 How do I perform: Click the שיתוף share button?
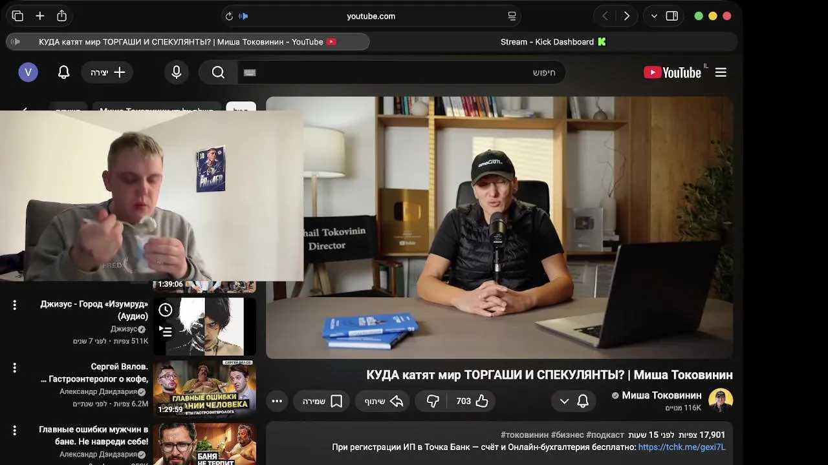click(384, 401)
